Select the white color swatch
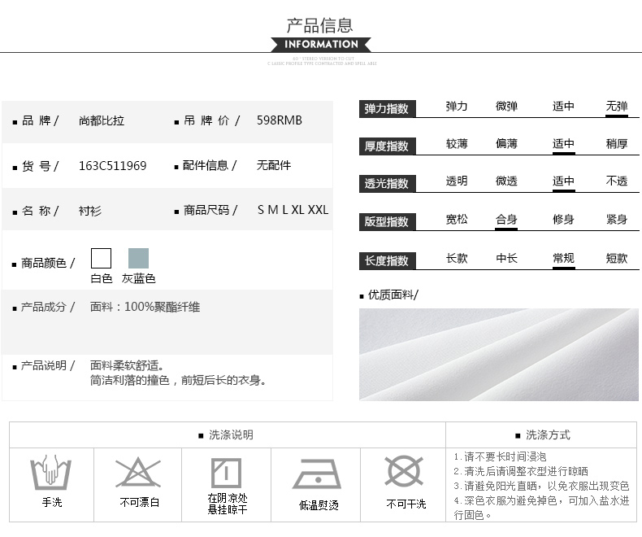 click(x=101, y=258)
